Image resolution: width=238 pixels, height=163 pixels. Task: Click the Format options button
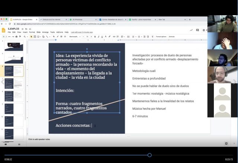click(161, 37)
